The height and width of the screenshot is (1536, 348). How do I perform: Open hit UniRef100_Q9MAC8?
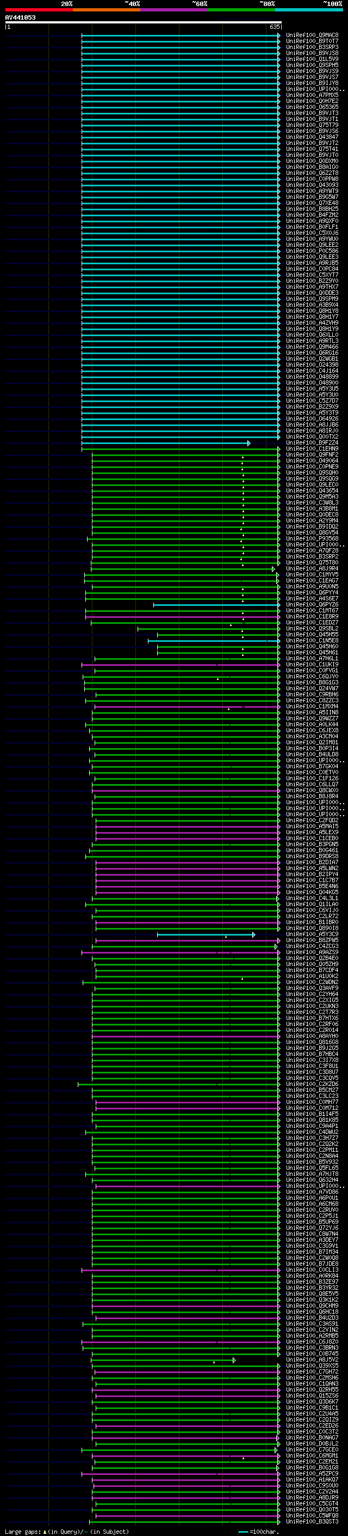coord(312,35)
